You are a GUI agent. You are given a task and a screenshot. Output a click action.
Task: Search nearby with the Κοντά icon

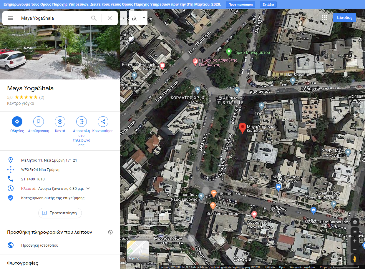[60, 122]
